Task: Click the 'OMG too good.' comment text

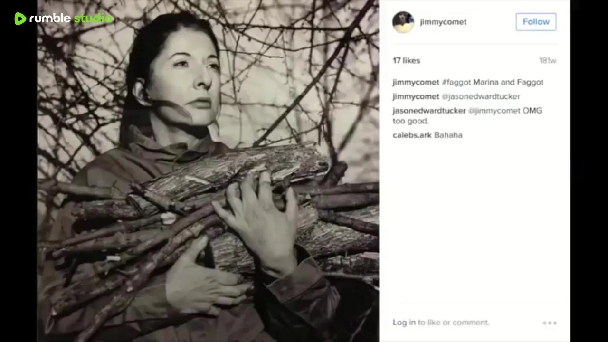Action: (x=467, y=116)
